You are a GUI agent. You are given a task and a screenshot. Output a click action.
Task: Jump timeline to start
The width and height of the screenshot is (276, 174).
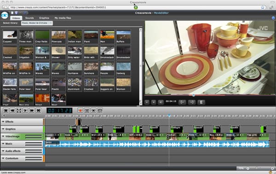pyautogui.click(x=6, y=110)
